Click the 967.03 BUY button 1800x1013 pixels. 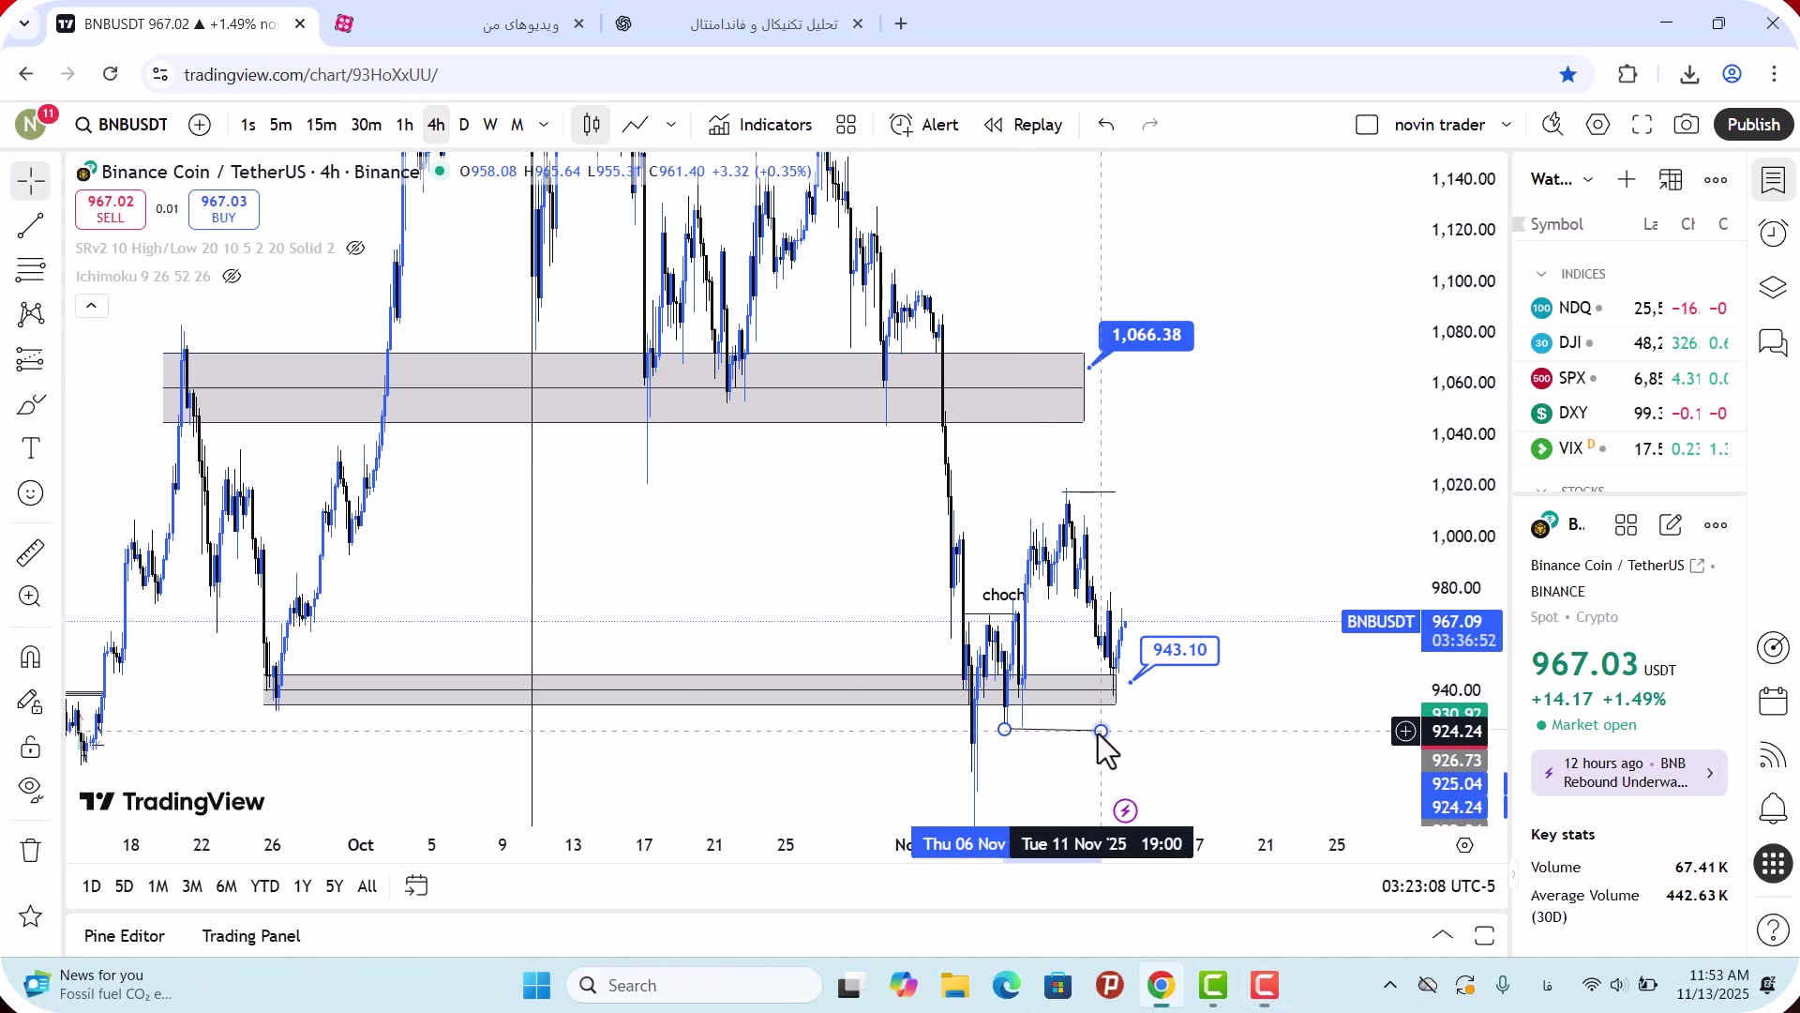(x=224, y=209)
